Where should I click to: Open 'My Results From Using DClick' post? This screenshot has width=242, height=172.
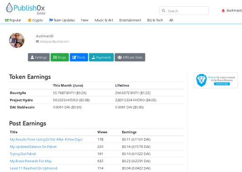pos(46,139)
